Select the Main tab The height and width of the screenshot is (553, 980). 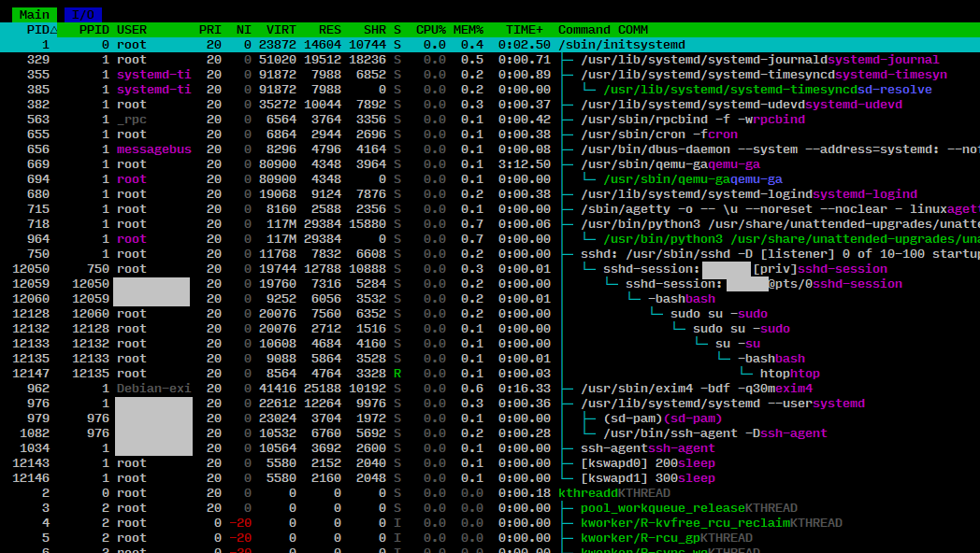[x=35, y=15]
